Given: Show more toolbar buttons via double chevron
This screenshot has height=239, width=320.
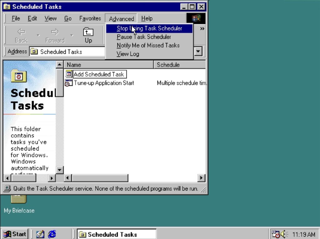Looking at the screenshot, I should (202, 29).
